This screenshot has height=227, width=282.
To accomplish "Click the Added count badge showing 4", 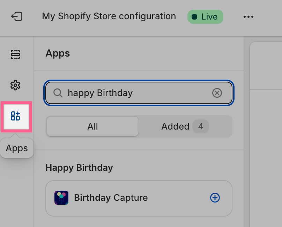I will click(201, 126).
